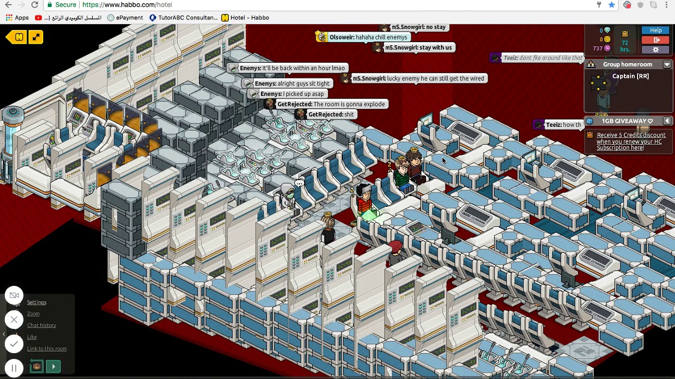
Task: Open Chat history link
Action: click(42, 325)
